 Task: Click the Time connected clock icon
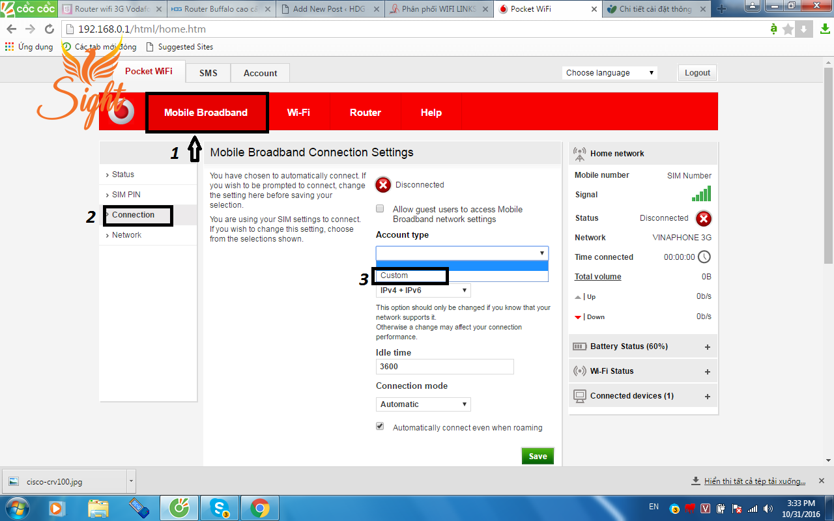(x=704, y=257)
